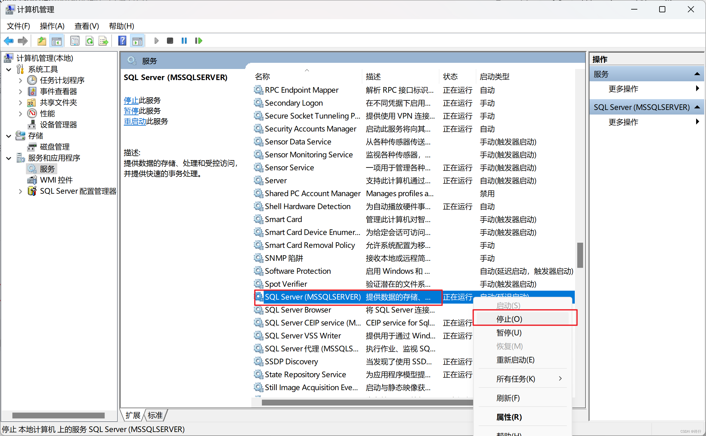Navigate back with the blue back arrow
The image size is (706, 436).
coord(9,41)
